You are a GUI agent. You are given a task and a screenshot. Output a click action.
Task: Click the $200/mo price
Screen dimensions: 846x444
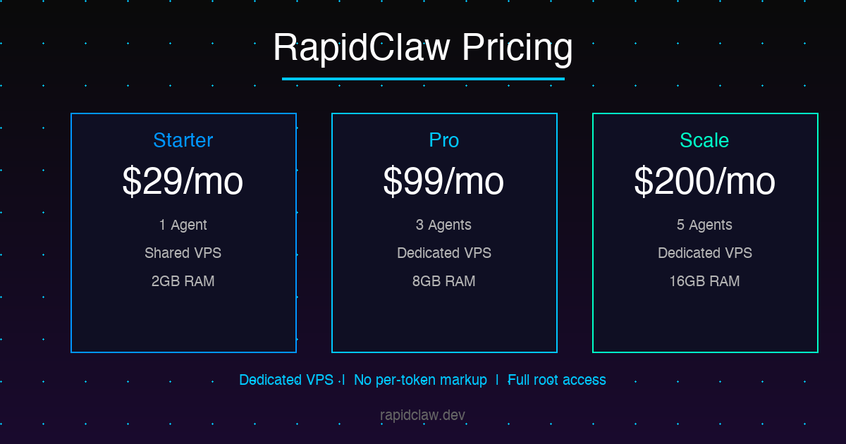(705, 181)
